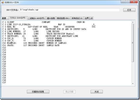Open the 测线信息 (891) tab
The image size is (140, 100).
(x=63, y=18)
